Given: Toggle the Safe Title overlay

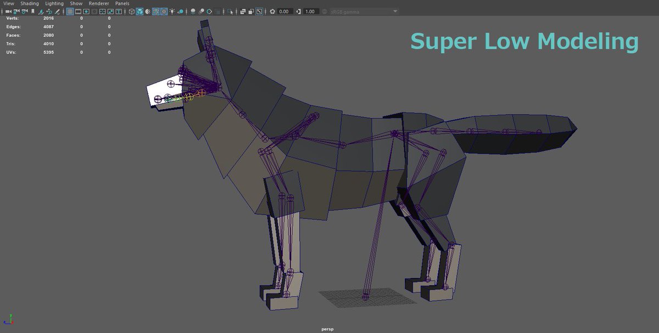Looking at the screenshot, I should (119, 12).
